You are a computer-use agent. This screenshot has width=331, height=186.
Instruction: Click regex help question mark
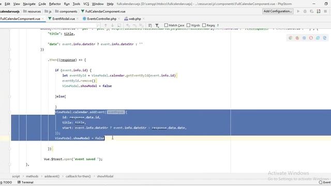[x=218, y=25]
